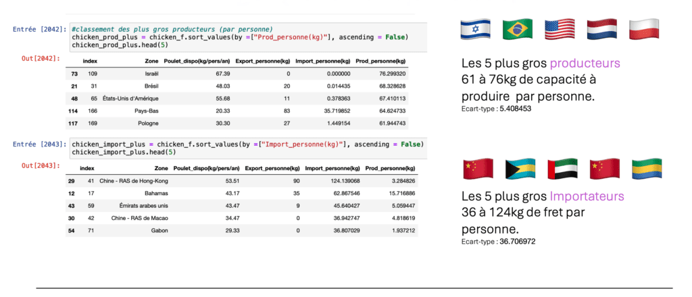Select the Brazil flag icon
Image resolution: width=692 pixels, height=297 pixels.
point(518,29)
